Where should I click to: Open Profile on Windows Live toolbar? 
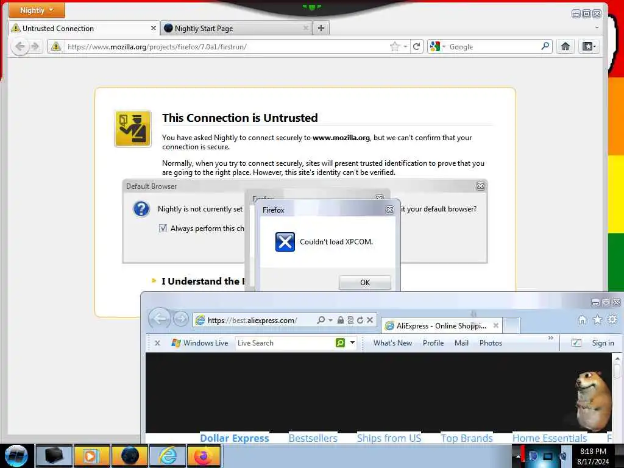(433, 342)
